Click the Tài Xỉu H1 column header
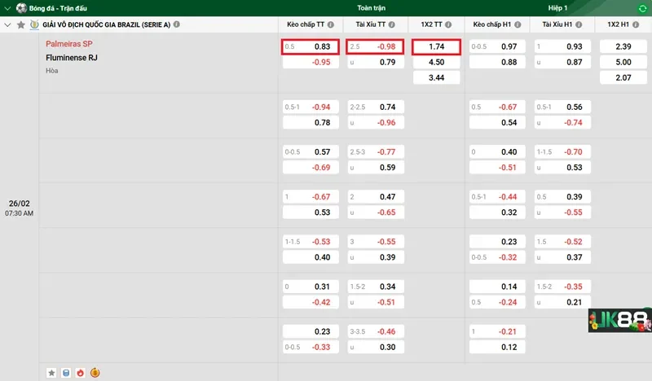 [557, 24]
